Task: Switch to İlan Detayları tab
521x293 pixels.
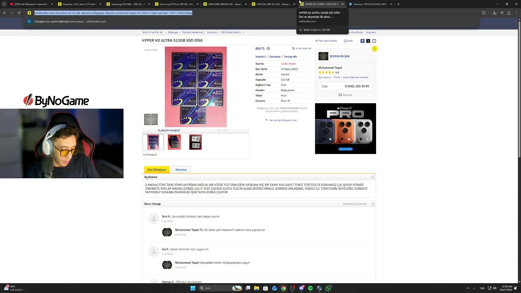Action: click(157, 169)
